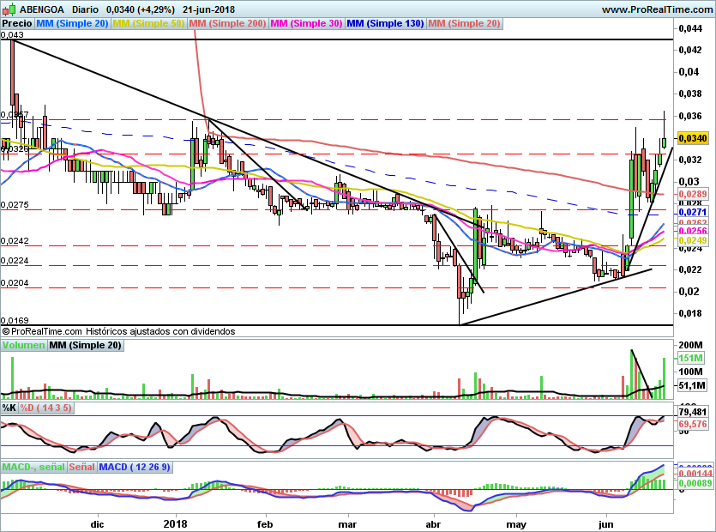Screen dimensions: 716x532
Task: Click the feb month label on time axis
Action: (265, 524)
